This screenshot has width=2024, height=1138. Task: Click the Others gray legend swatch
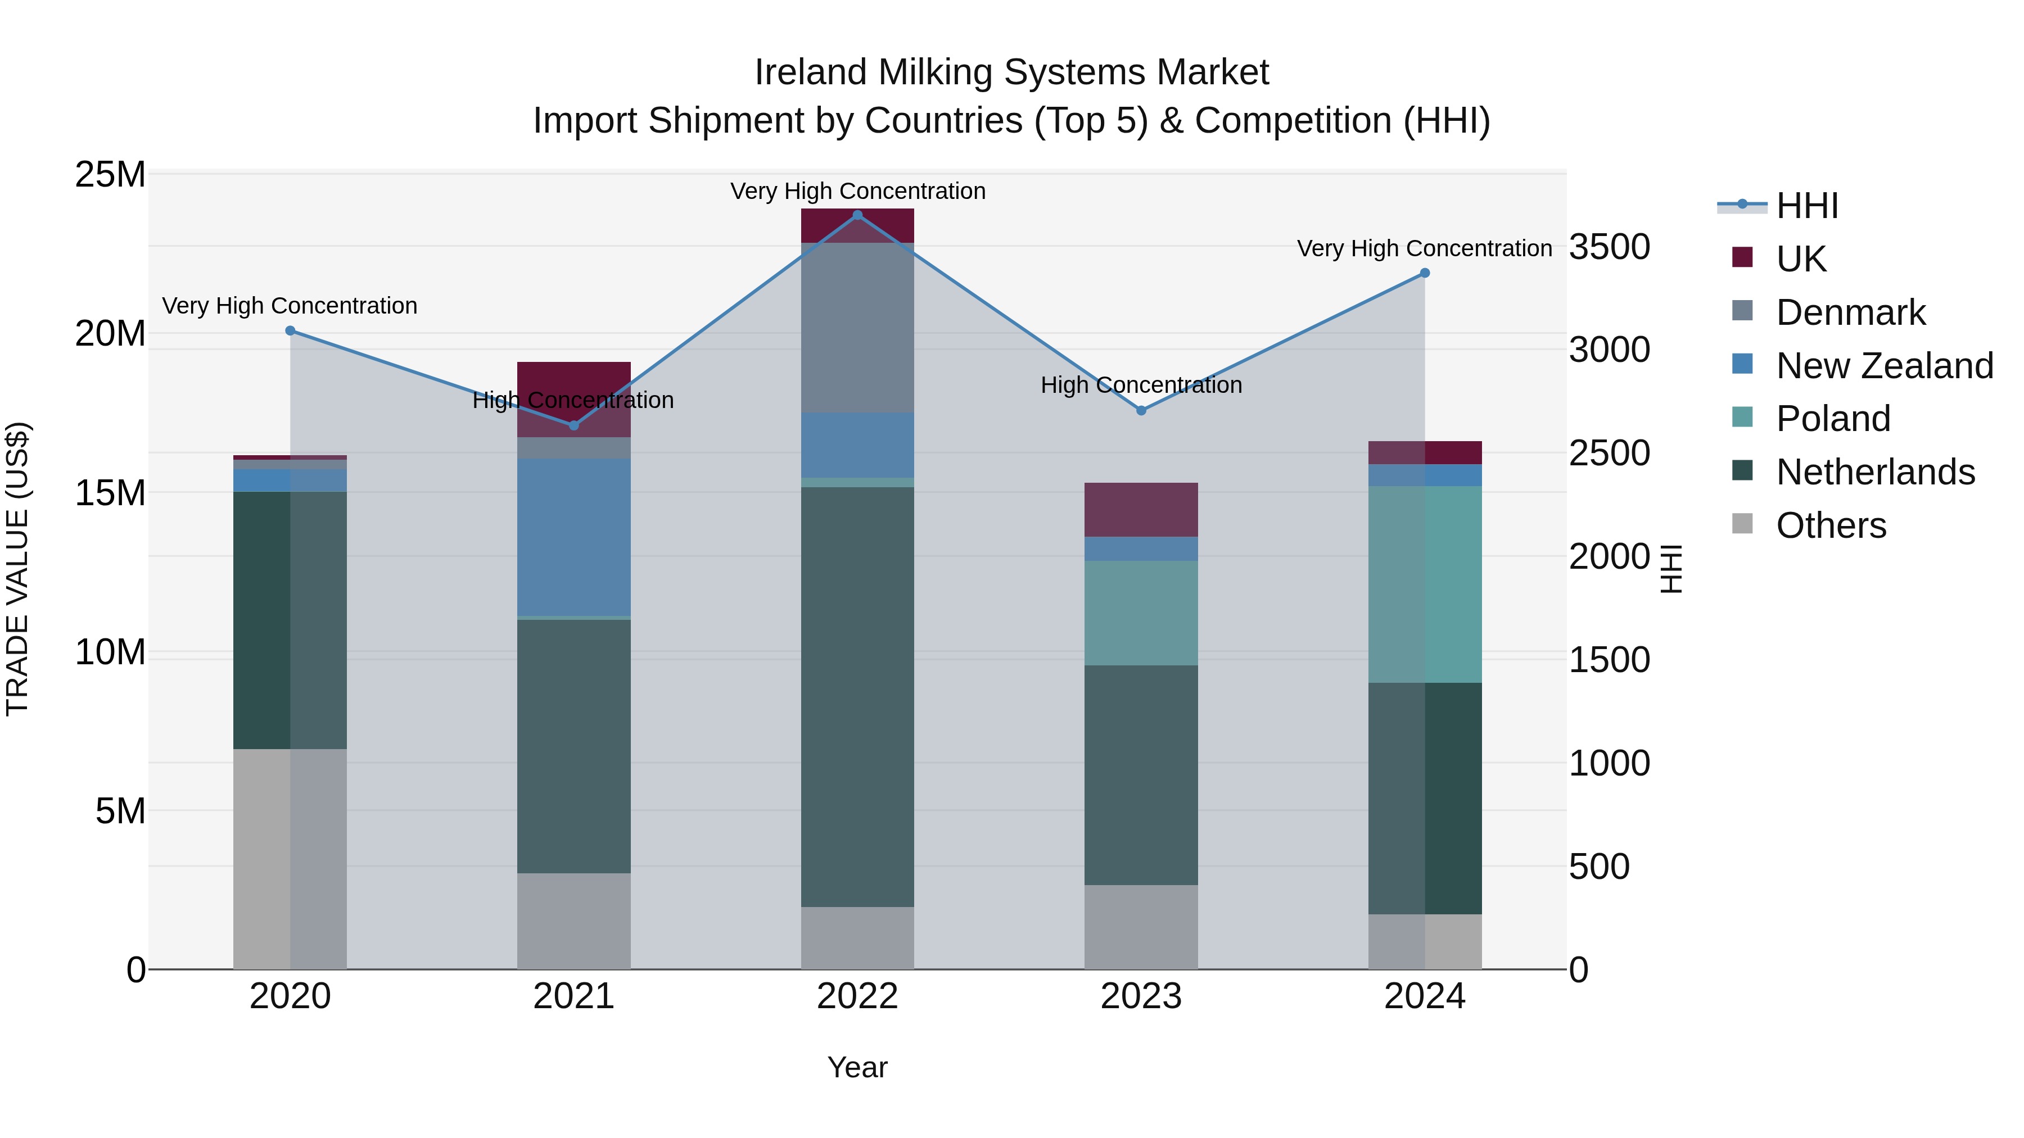(1742, 523)
